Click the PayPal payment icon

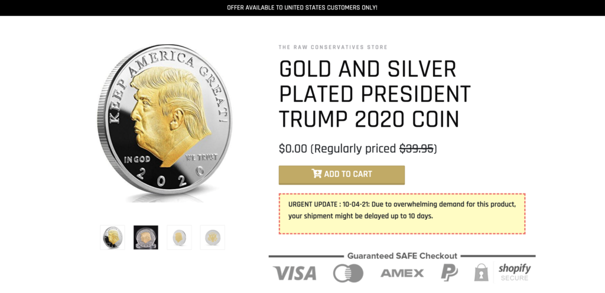pyautogui.click(x=449, y=272)
